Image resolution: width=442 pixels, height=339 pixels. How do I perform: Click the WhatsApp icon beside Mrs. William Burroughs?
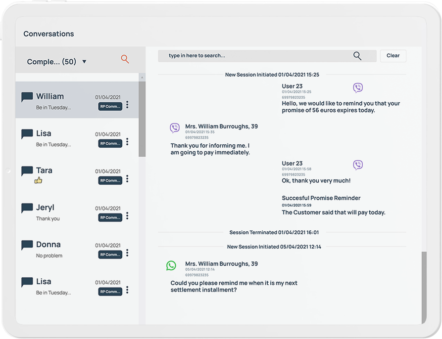171,265
